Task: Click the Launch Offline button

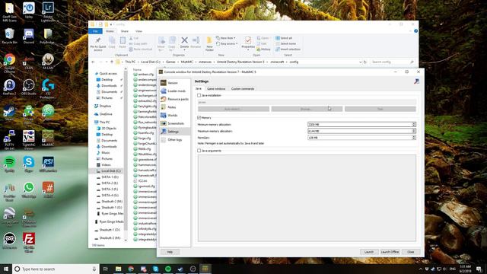Action: (390, 252)
